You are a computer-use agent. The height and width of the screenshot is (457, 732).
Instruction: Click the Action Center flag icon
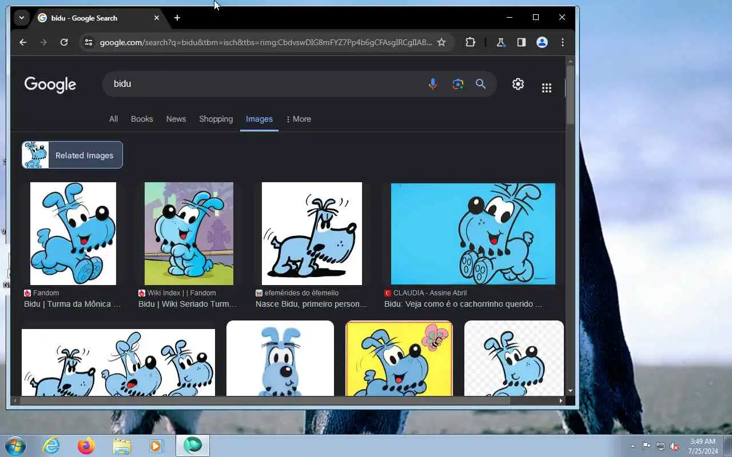646,446
